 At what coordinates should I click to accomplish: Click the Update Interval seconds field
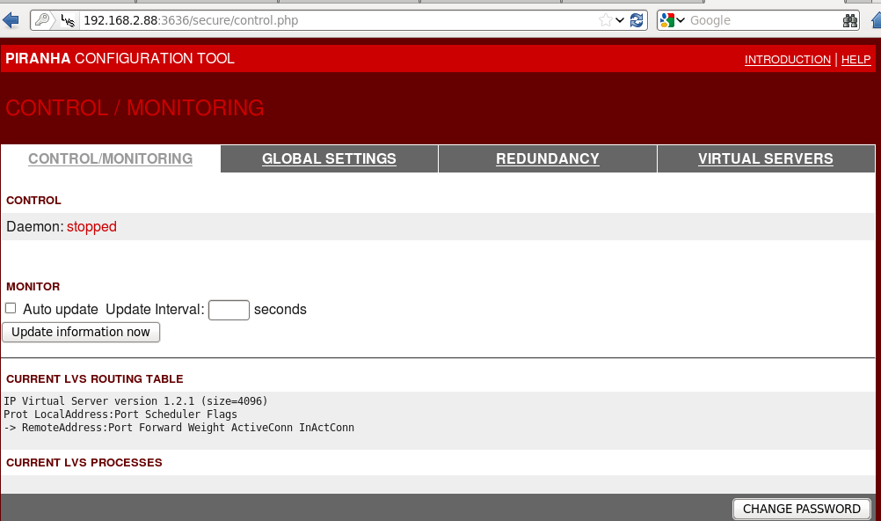[x=229, y=310]
